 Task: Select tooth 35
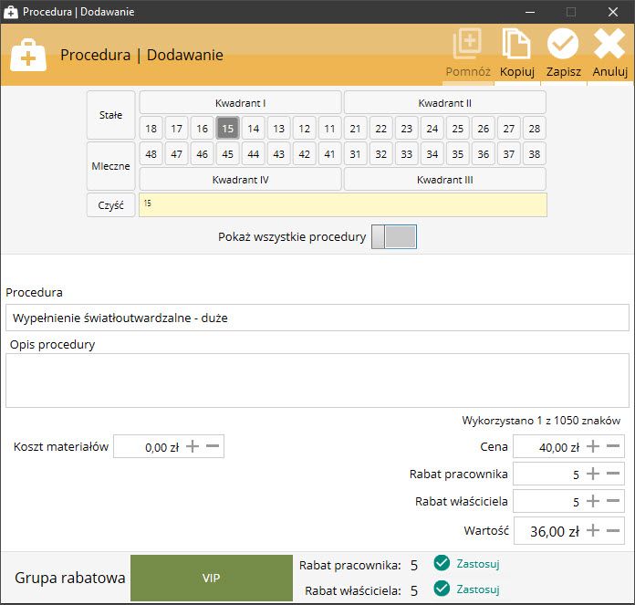pos(458,154)
